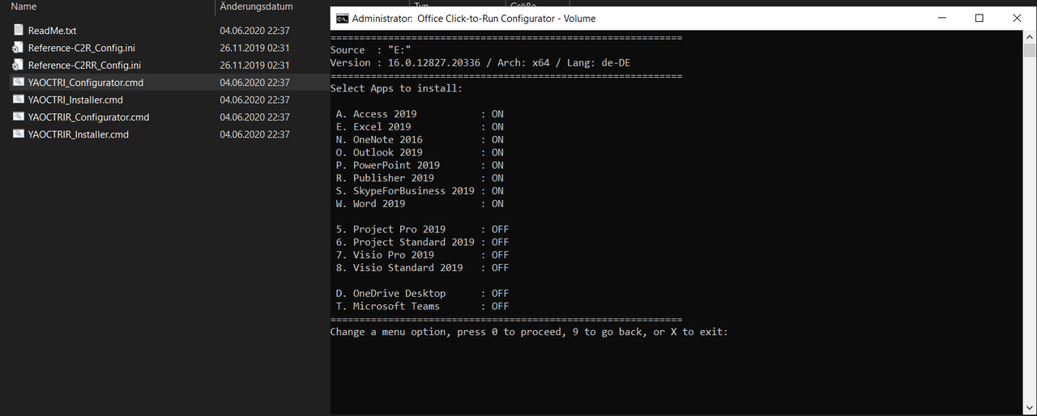
Task: Click the YAOCTRI_Installer.cmd file icon
Action: pyautogui.click(x=19, y=100)
